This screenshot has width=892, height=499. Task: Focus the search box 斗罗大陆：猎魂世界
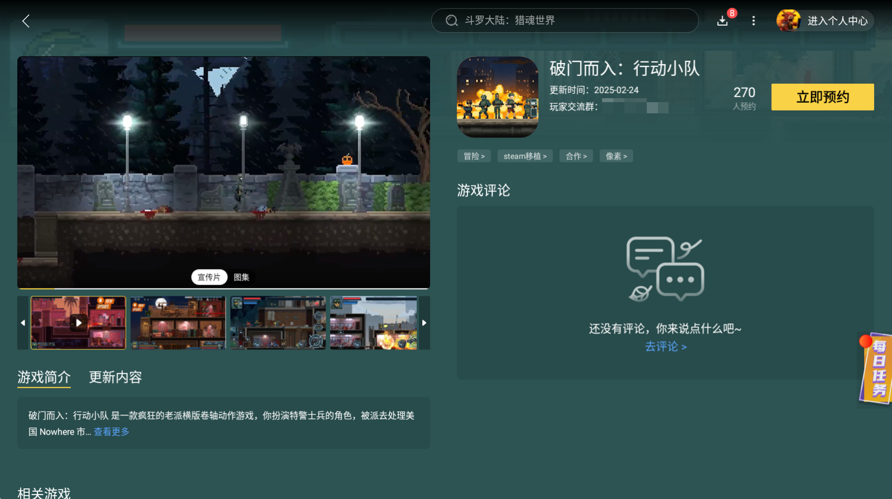pyautogui.click(x=565, y=21)
